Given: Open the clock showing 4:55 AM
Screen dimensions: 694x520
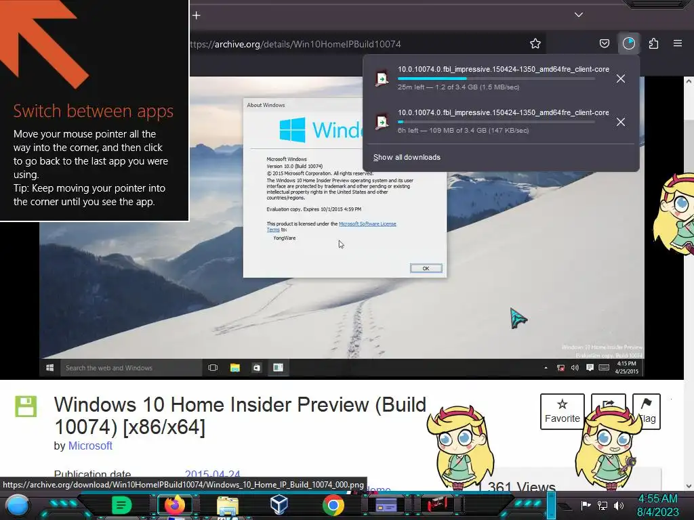Looking at the screenshot, I should [x=658, y=505].
